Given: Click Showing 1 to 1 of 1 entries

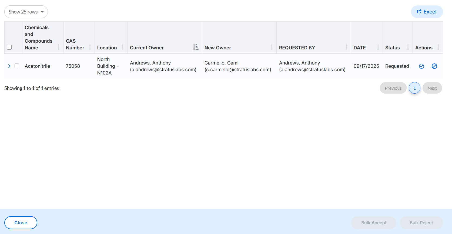Looking at the screenshot, I should (x=32, y=88).
